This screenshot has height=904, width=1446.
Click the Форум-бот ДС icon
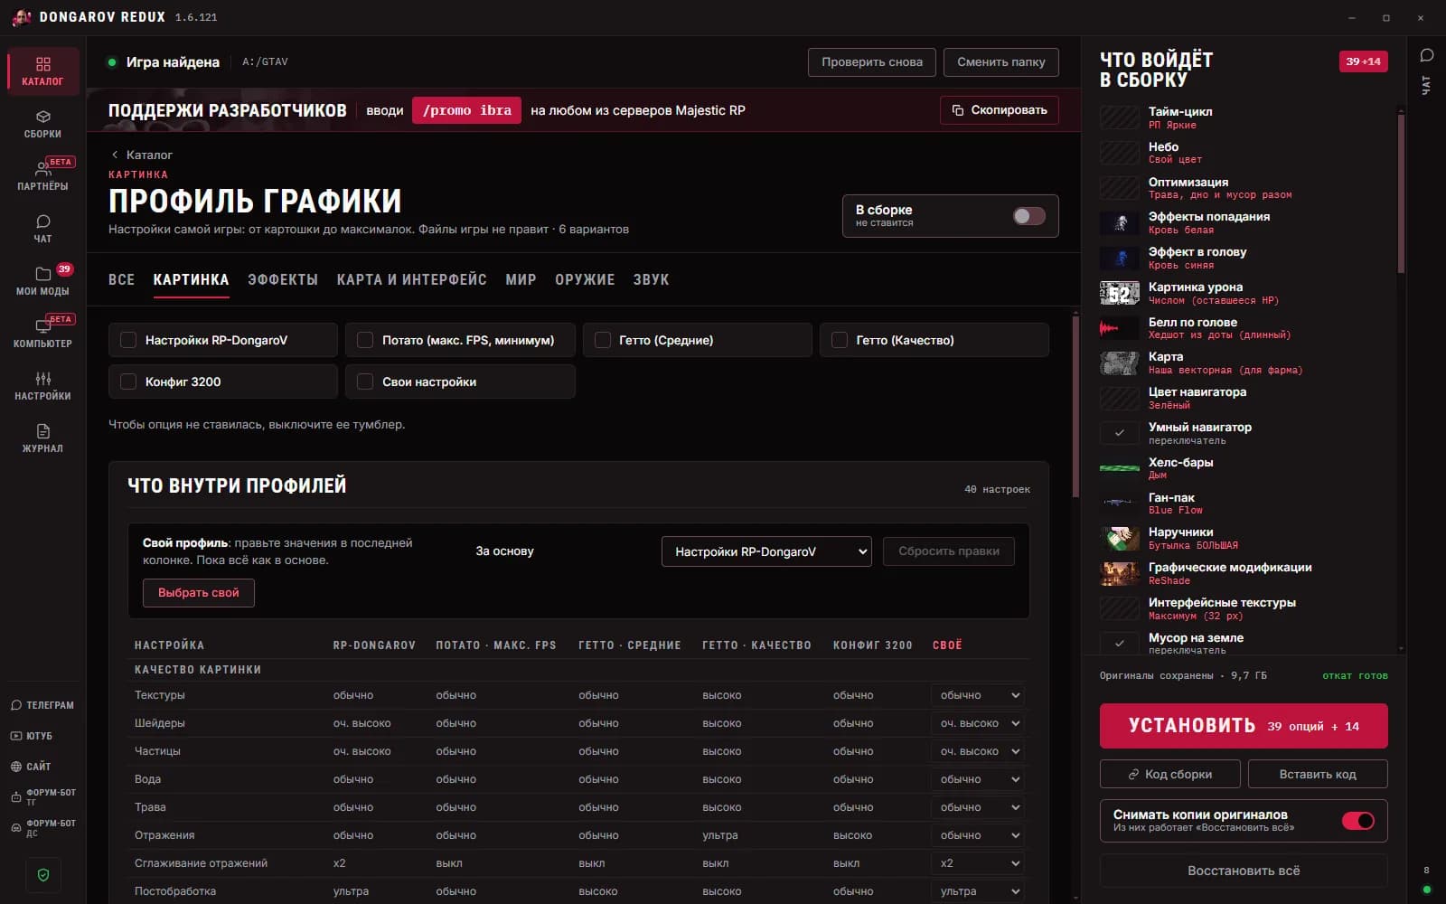coord(16,828)
